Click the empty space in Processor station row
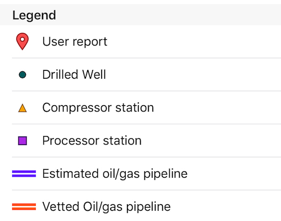The image size is (281, 221). 212,141
